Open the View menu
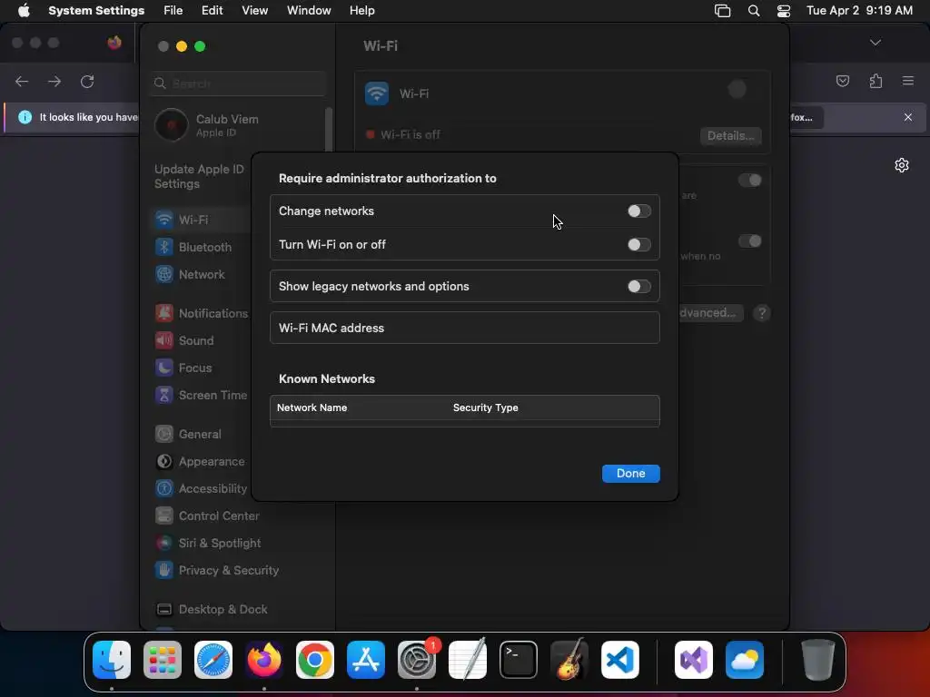This screenshot has height=697, width=930. (254, 11)
